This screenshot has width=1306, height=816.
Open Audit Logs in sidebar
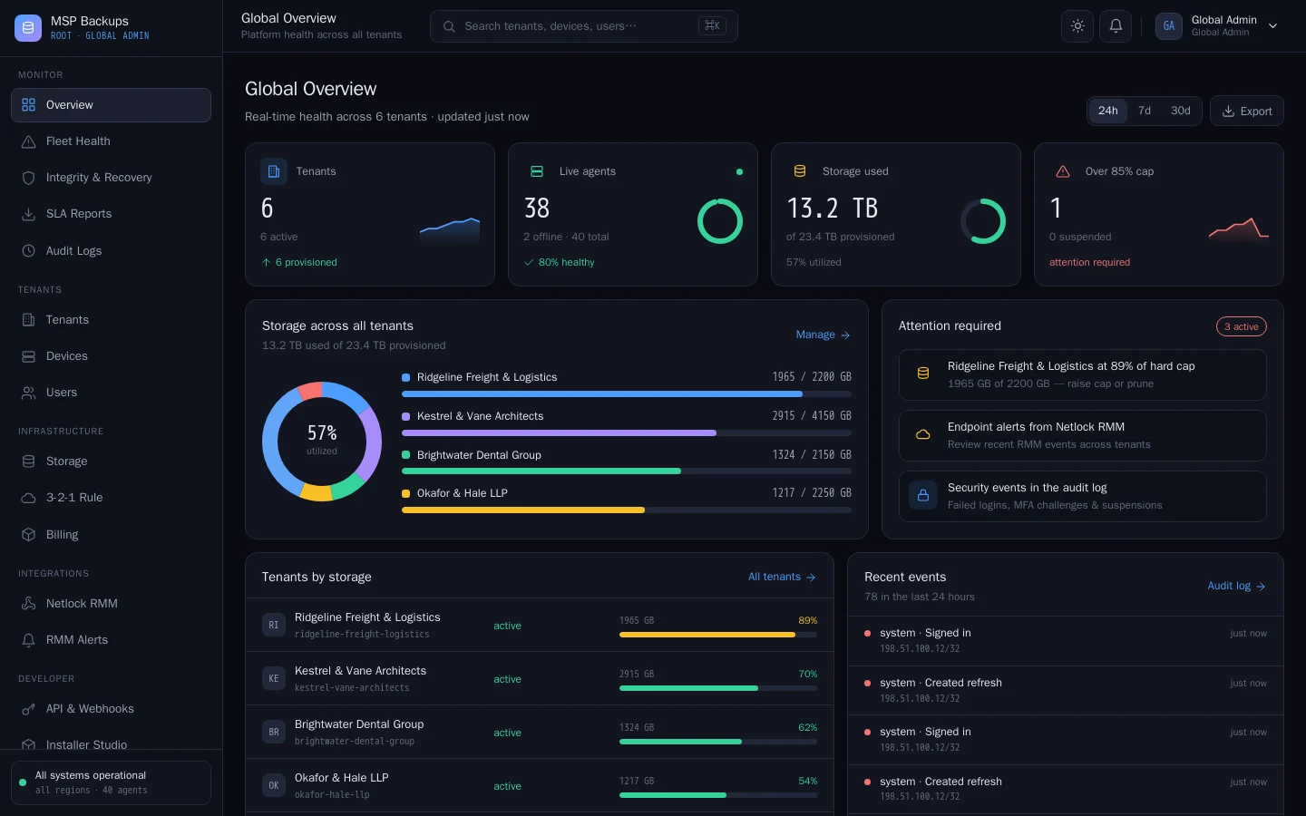tap(111, 250)
